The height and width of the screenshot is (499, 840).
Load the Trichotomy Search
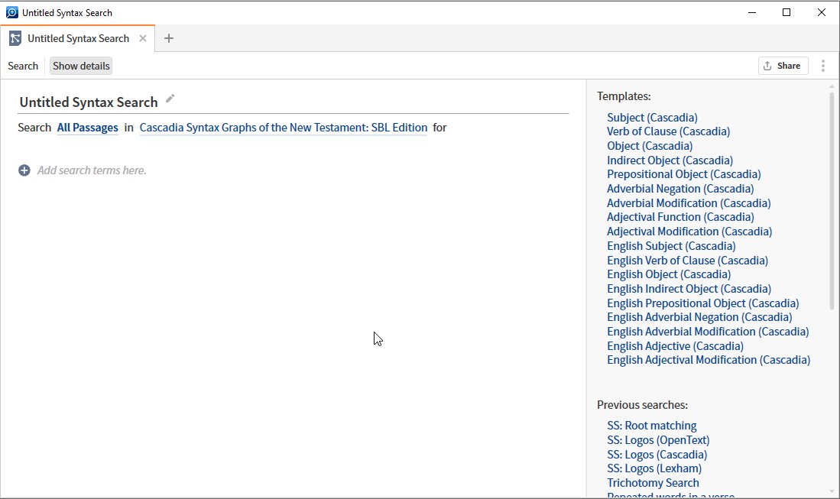click(x=653, y=482)
